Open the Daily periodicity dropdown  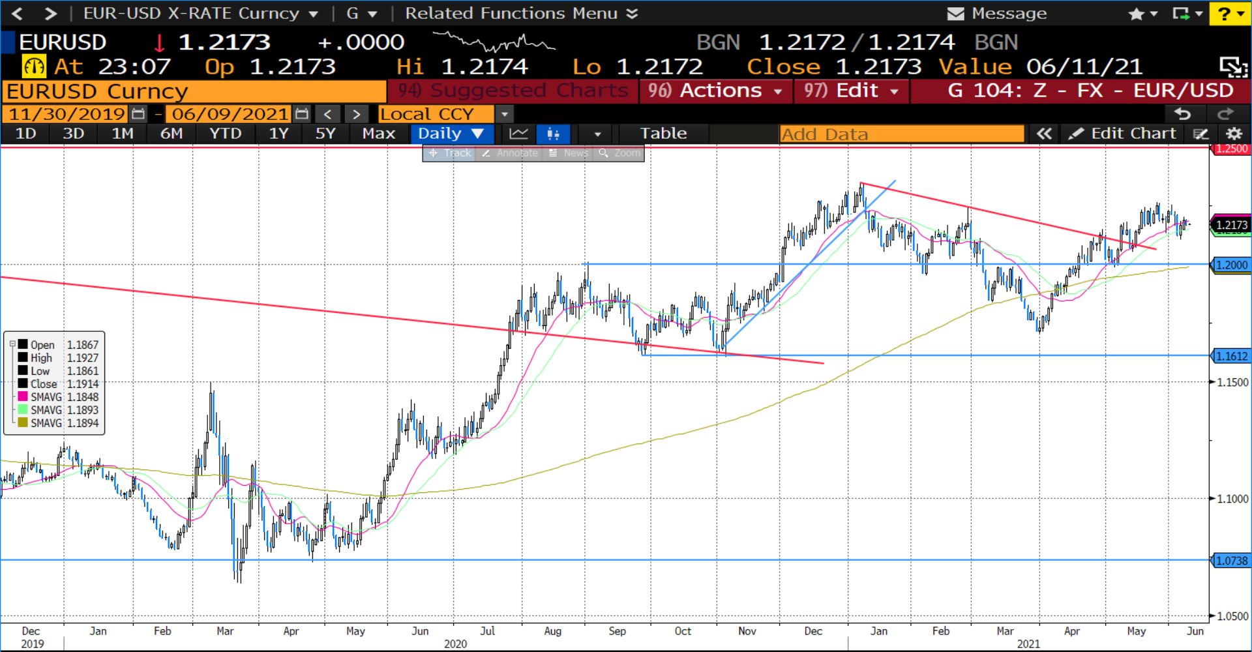[451, 134]
